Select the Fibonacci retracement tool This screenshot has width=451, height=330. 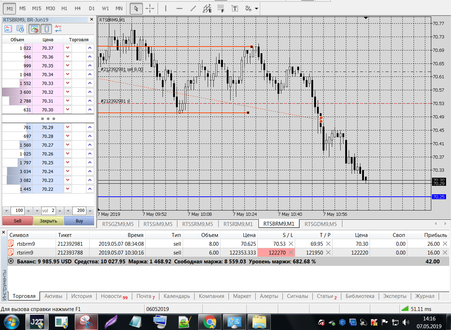pyautogui.click(x=221, y=8)
